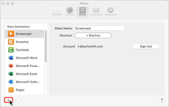
Task: Close the Share preferences window
Action: point(3,4)
